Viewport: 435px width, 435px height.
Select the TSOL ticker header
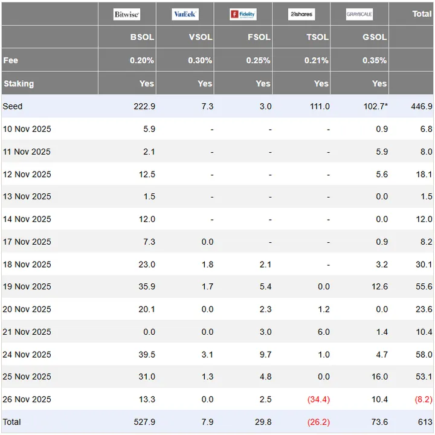(317, 37)
